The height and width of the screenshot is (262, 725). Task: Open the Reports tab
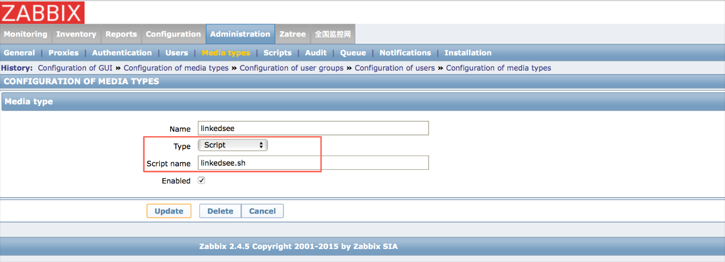tap(121, 34)
